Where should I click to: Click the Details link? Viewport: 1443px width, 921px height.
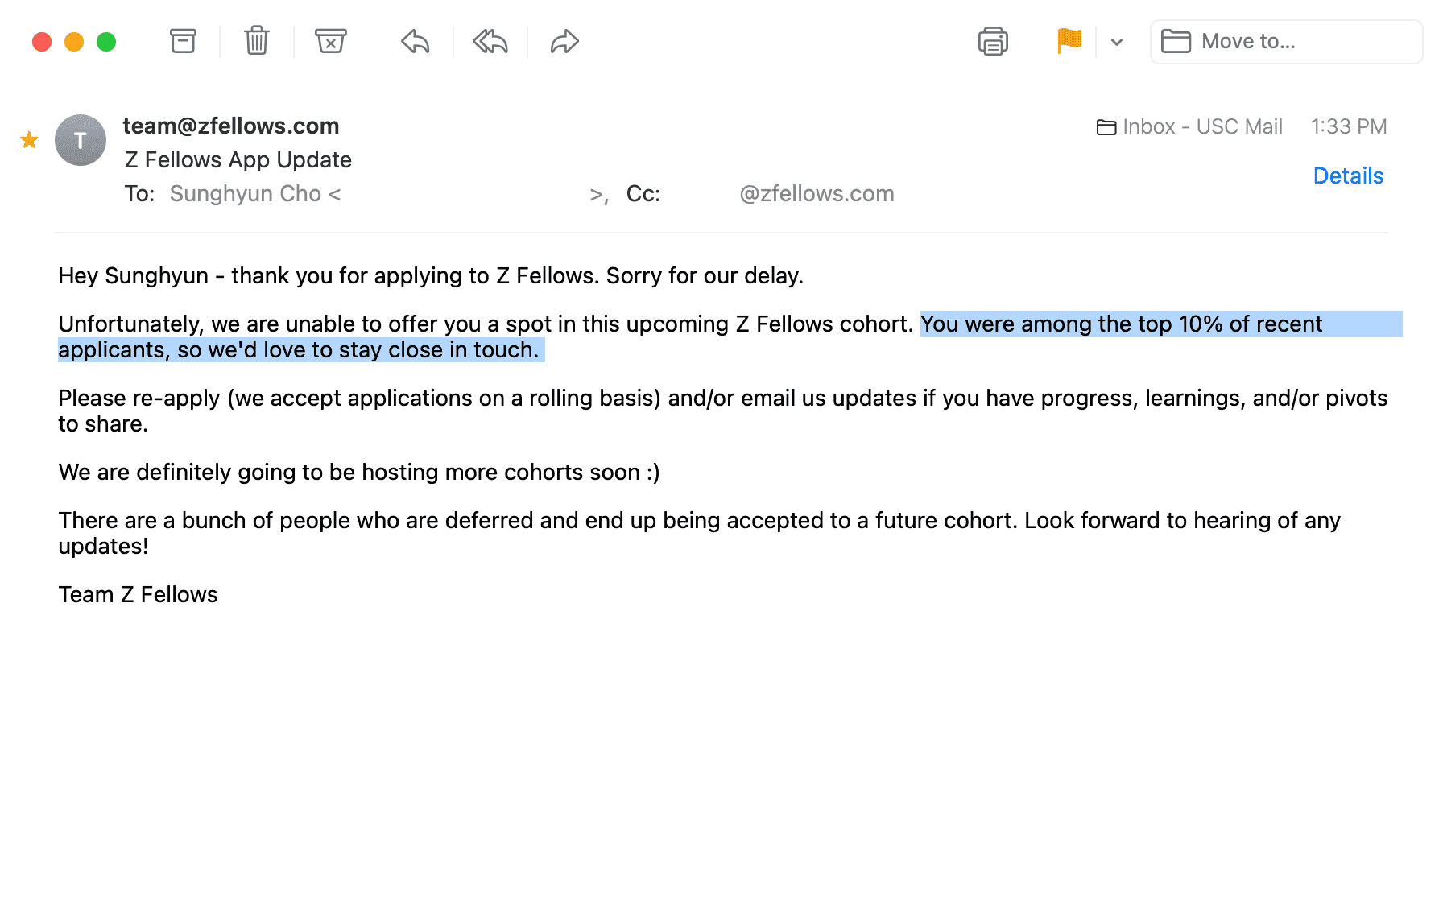coord(1347,176)
